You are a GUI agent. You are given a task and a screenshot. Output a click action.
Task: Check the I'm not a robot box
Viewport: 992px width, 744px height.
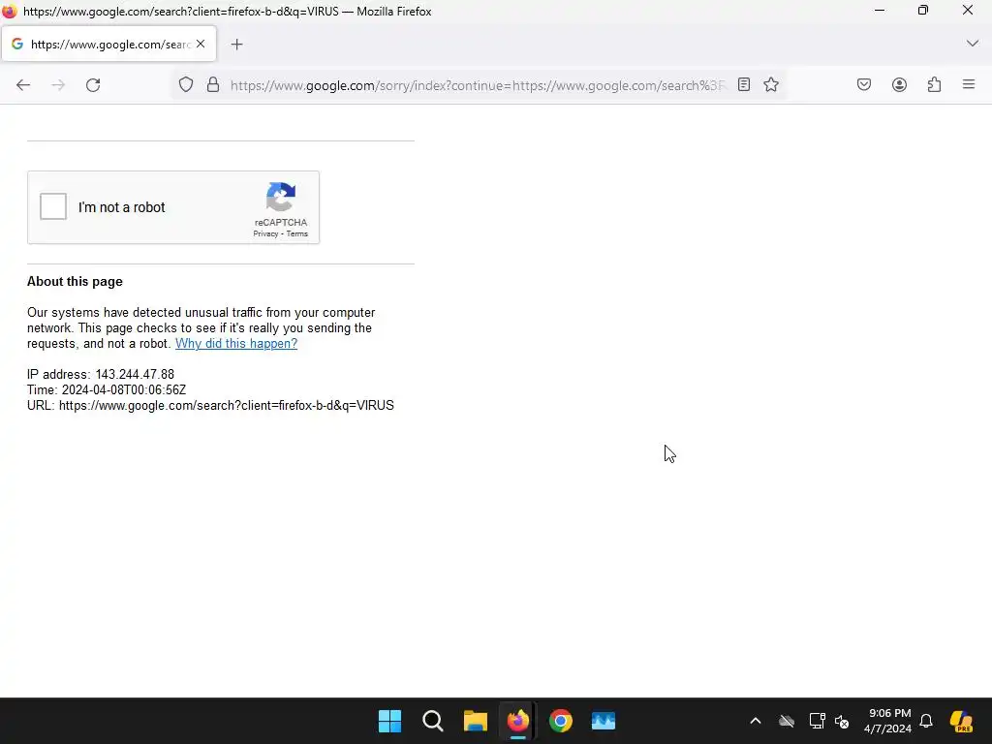53,207
